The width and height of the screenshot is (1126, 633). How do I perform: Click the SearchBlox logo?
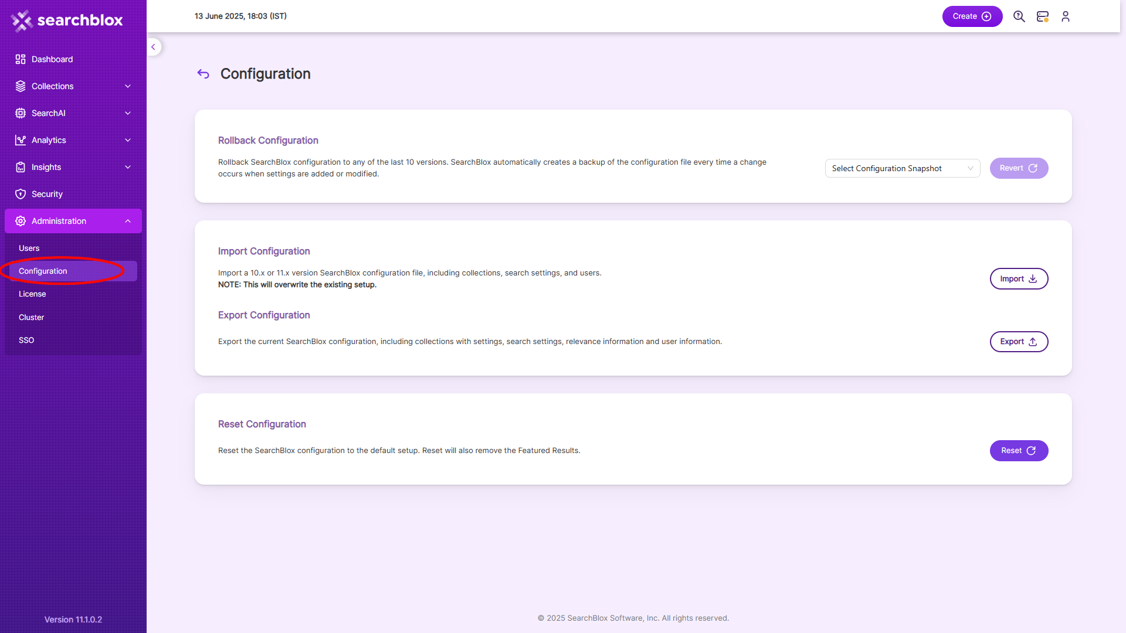(x=67, y=21)
